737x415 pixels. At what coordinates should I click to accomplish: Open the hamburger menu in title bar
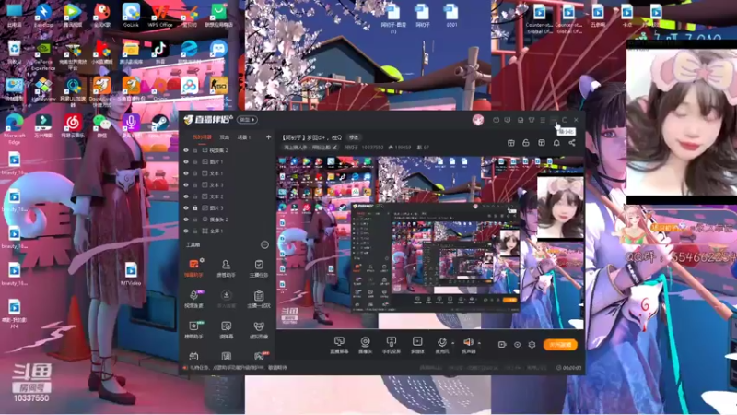pyautogui.click(x=543, y=120)
